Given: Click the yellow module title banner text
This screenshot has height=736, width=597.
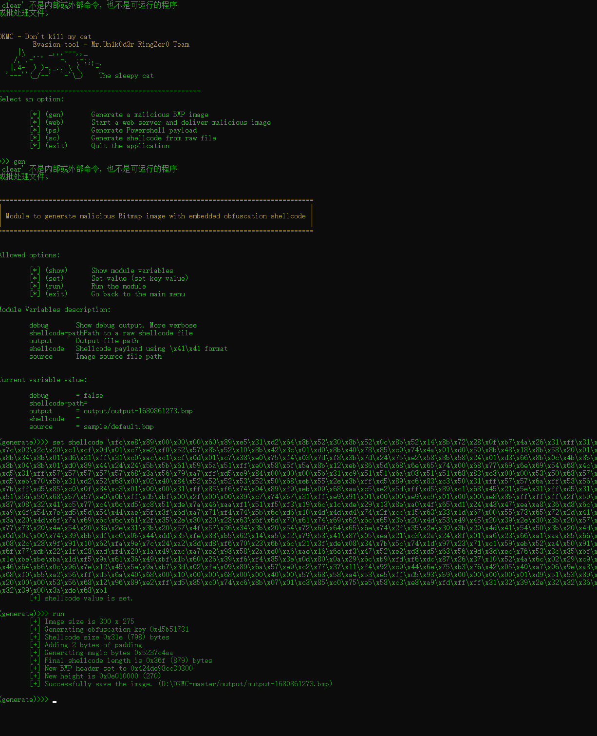Looking at the screenshot, I should tap(155, 216).
